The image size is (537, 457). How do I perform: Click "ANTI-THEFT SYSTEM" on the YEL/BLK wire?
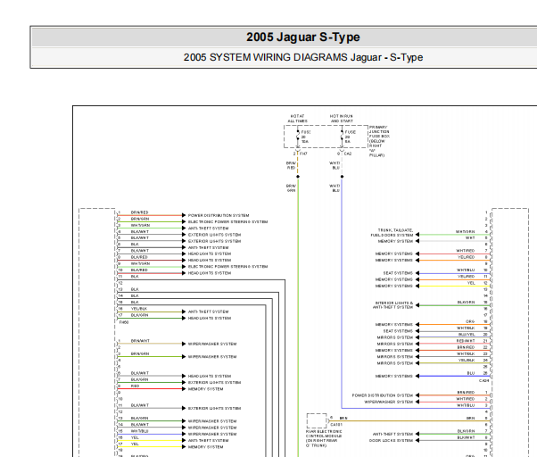pyautogui.click(x=208, y=312)
